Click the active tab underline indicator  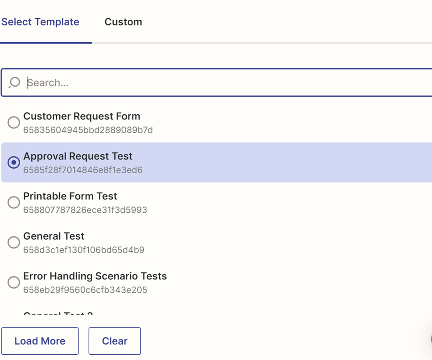tap(46, 43)
